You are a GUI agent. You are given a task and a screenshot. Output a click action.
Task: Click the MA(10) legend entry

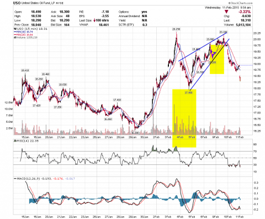pyautogui.click(x=23, y=32)
